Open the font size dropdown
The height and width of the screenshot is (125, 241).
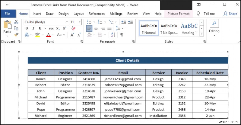80,22
